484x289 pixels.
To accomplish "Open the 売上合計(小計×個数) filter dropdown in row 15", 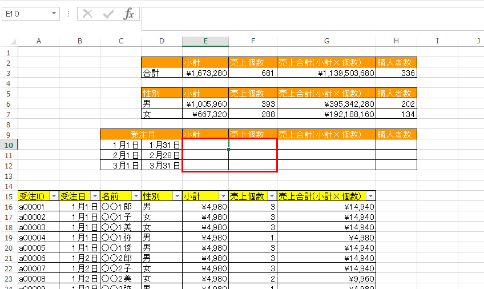I will click(x=370, y=196).
